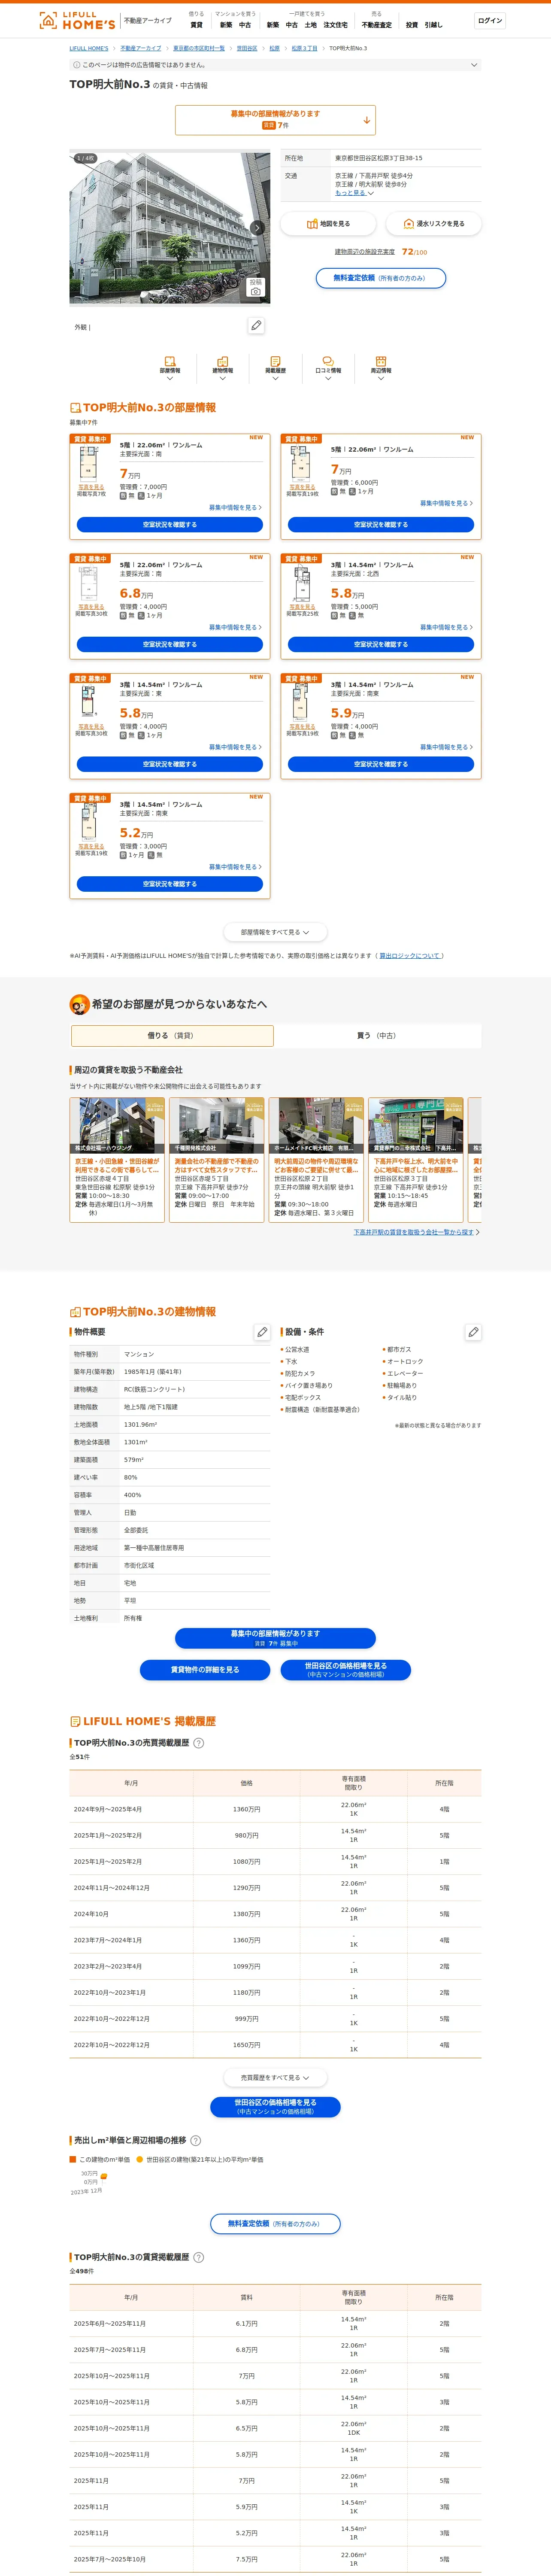Open the ホームメイトFC明大前店 agency card
Screen dimensions: 551x2576
pos(316,1160)
